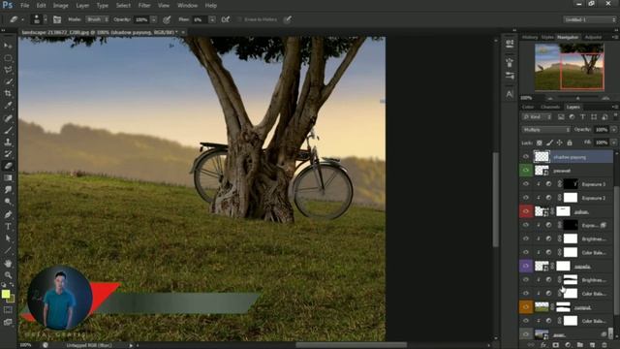The width and height of the screenshot is (620, 349).
Task: Open layer Fill dropdown arrow
Action: click(x=613, y=143)
